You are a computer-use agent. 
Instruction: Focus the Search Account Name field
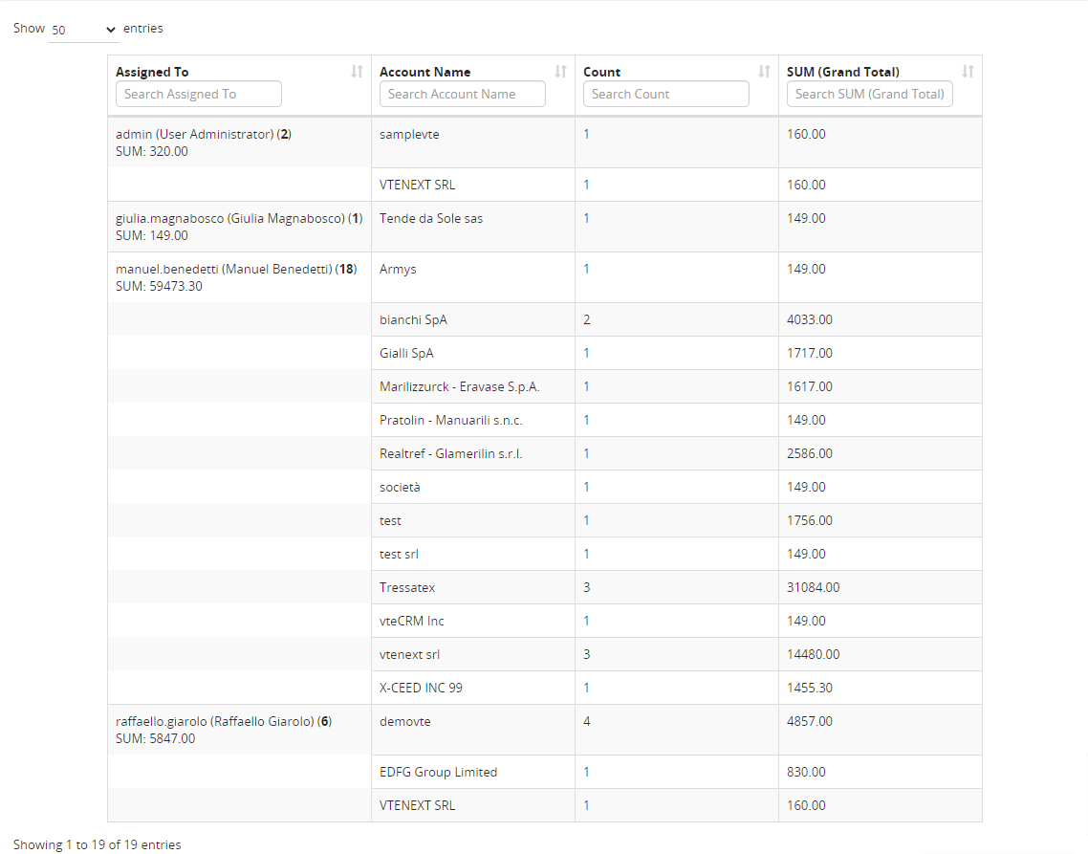pos(462,95)
